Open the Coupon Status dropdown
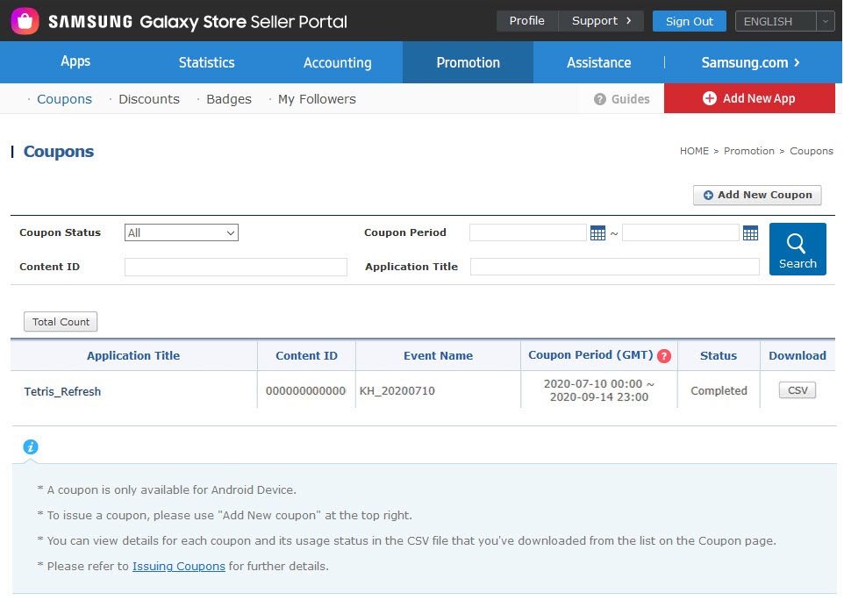844x600 pixels. tap(181, 232)
